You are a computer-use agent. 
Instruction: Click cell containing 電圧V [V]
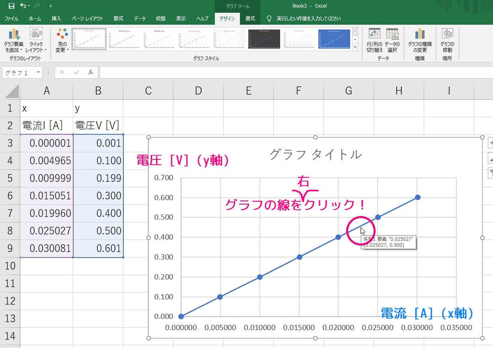pyautogui.click(x=98, y=125)
